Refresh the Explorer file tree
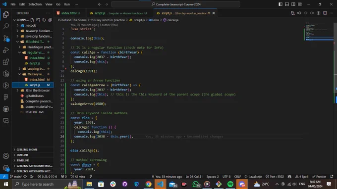337x189 pixels. pyautogui.click(x=44, y=20)
